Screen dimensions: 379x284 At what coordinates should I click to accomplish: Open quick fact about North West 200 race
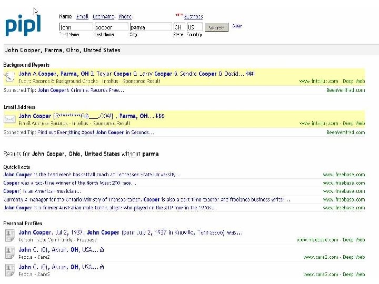69,183
